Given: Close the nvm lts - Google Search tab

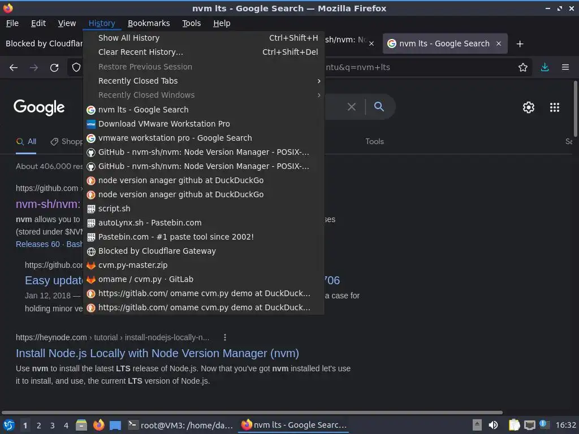Looking at the screenshot, I should [x=499, y=44].
